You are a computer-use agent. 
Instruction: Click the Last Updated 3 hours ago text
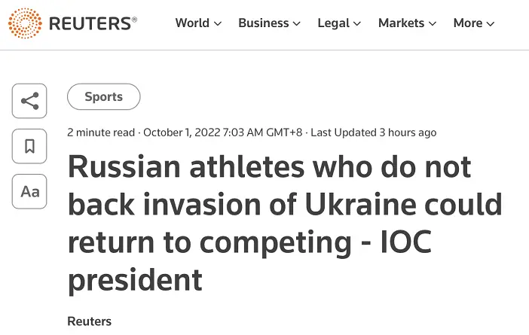(374, 132)
